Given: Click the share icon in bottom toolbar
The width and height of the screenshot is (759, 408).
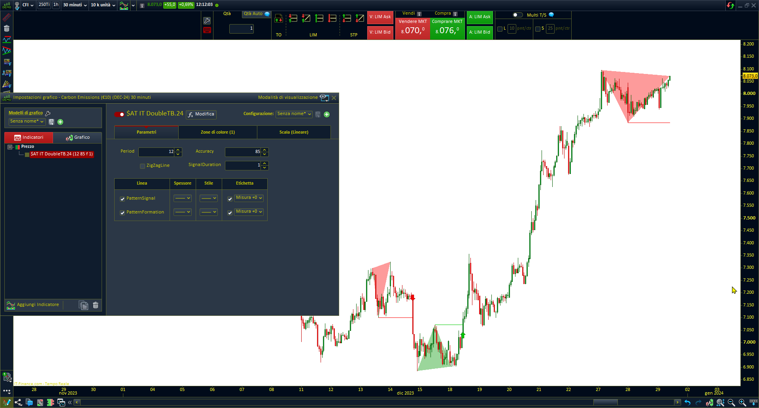Looking at the screenshot, I should pos(18,402).
